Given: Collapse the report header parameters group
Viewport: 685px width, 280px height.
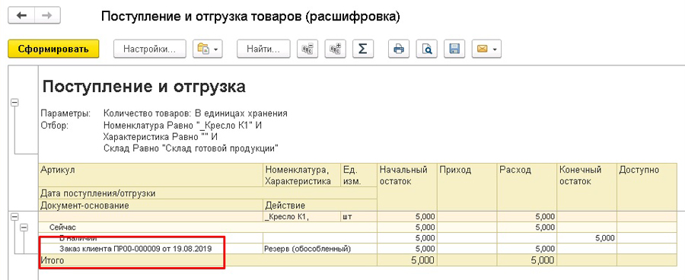Looking at the screenshot, I should [14, 102].
